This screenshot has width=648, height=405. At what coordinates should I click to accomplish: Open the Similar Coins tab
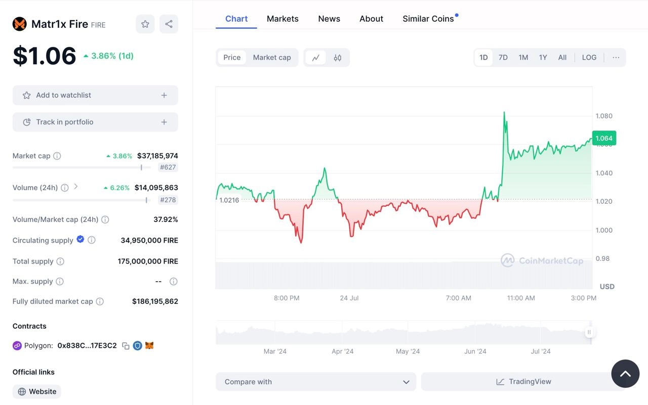click(x=428, y=19)
